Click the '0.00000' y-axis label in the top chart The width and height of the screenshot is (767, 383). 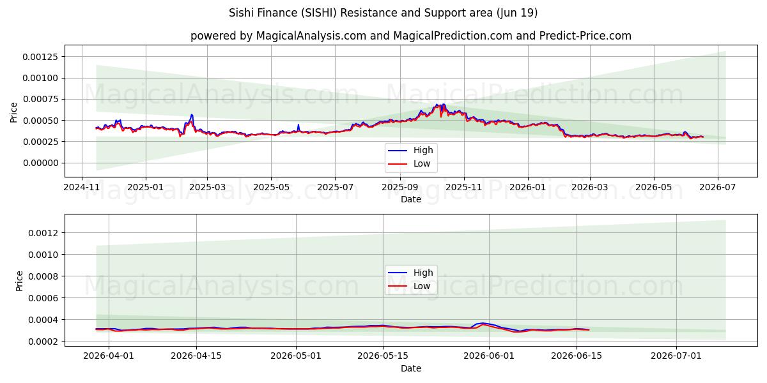coord(40,163)
